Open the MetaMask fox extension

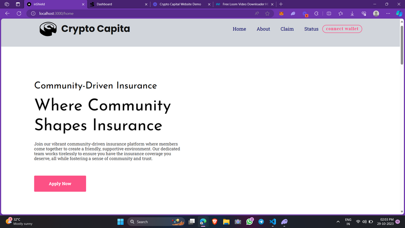pos(281,13)
